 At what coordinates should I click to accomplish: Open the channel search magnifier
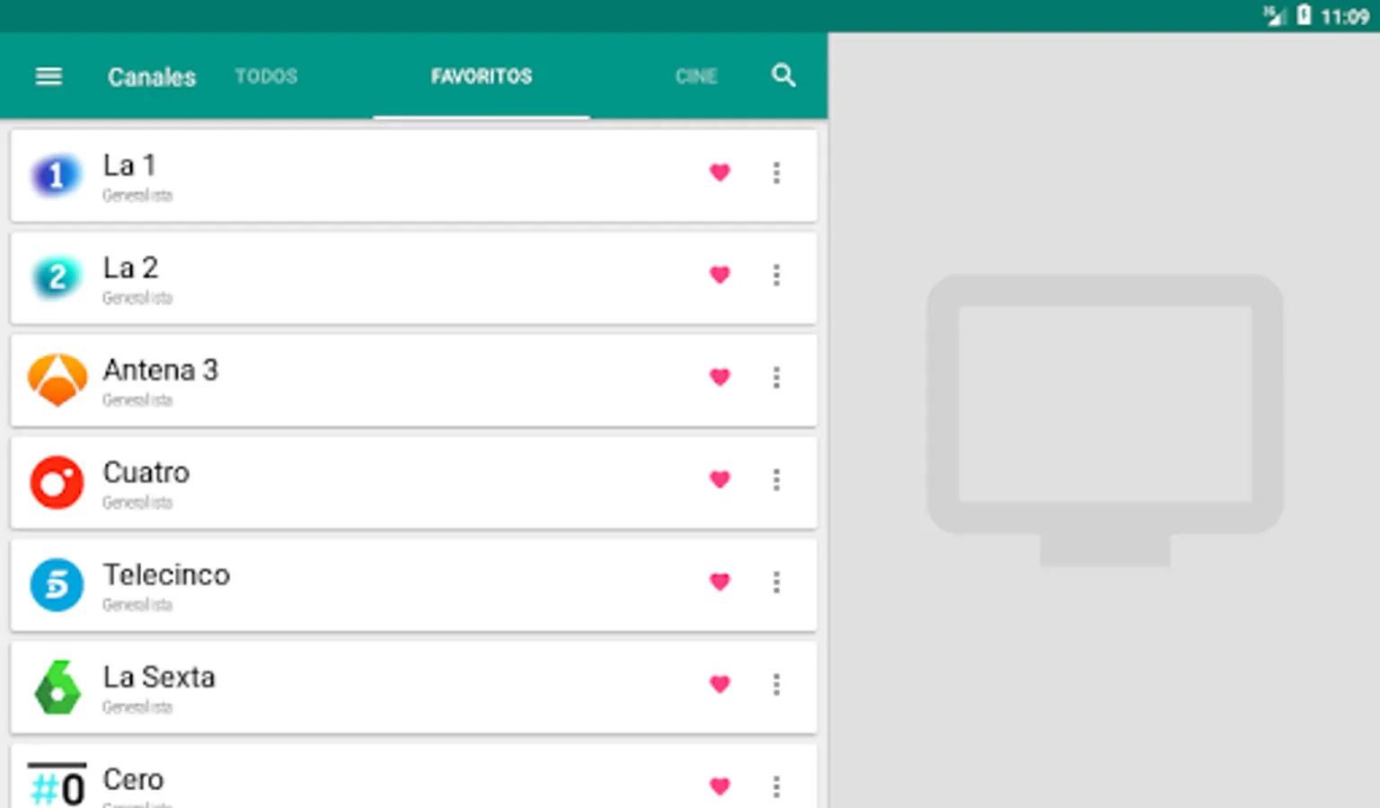click(x=783, y=75)
